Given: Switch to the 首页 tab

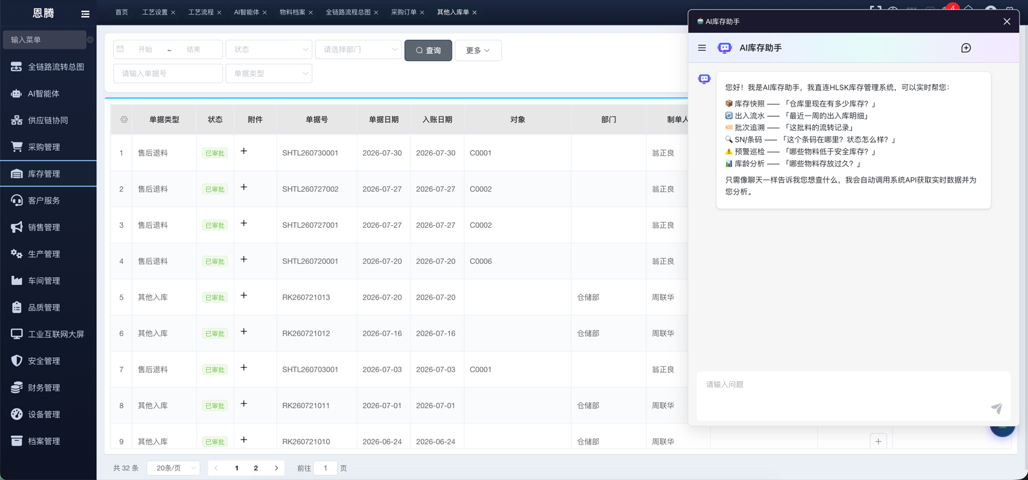Looking at the screenshot, I should (121, 12).
